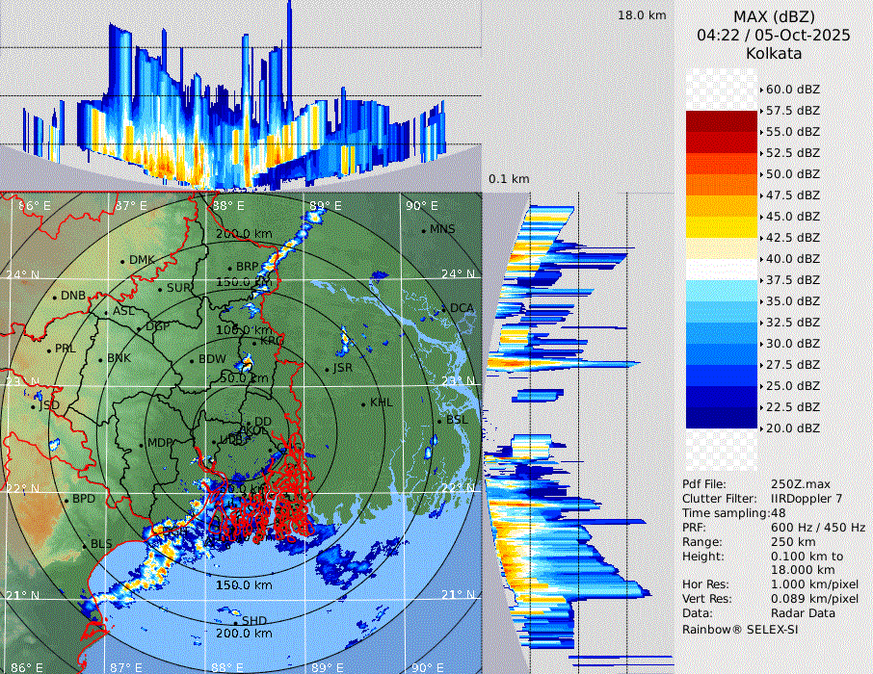Click the MDP station marker
Viewport: 873px width, 674px height.
[x=142, y=444]
